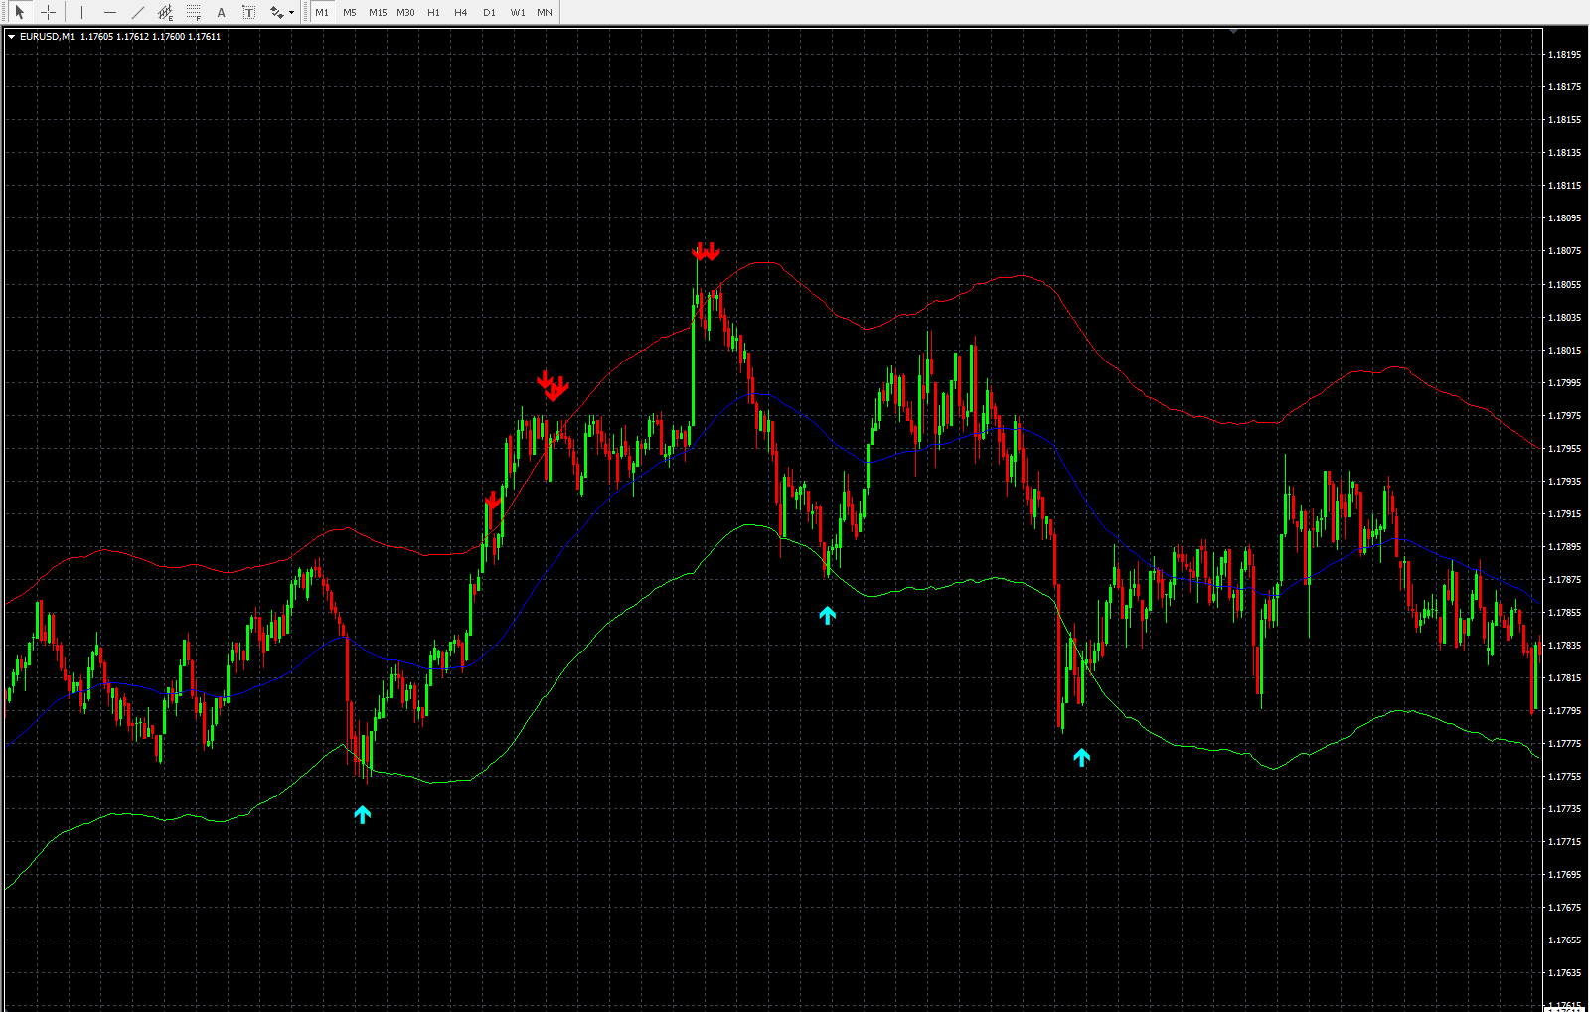
Task: Select the standard cursor tool
Action: pyautogui.click(x=19, y=12)
